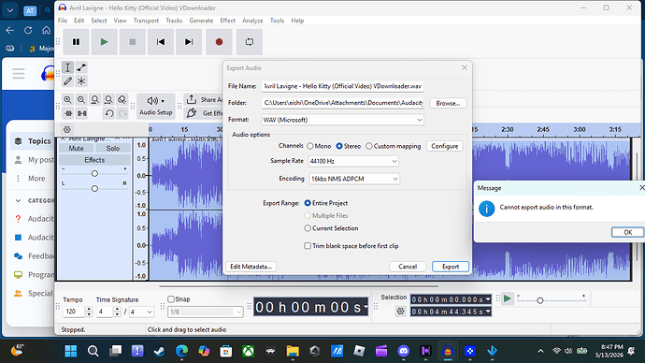Screen dimensions: 645x363
Task: Solo the Avril Lavigne track
Action: (113, 148)
